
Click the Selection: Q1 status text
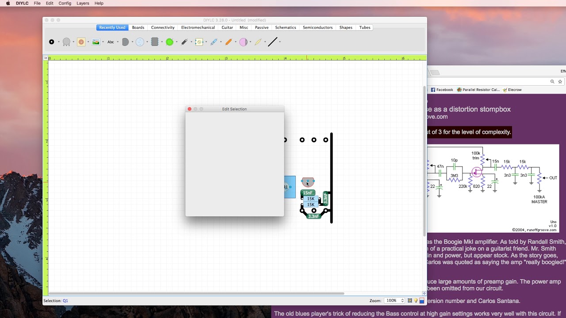click(x=56, y=301)
